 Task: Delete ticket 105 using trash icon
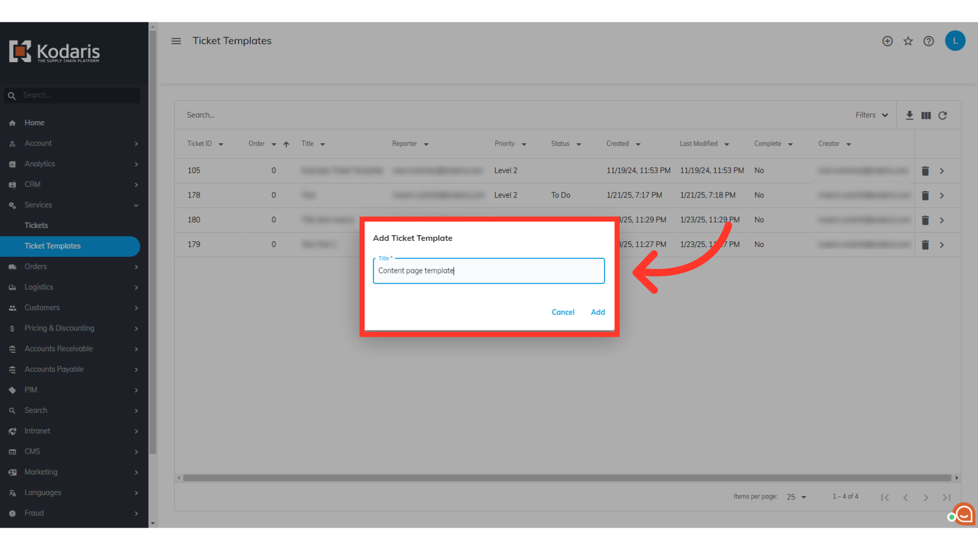tap(926, 171)
